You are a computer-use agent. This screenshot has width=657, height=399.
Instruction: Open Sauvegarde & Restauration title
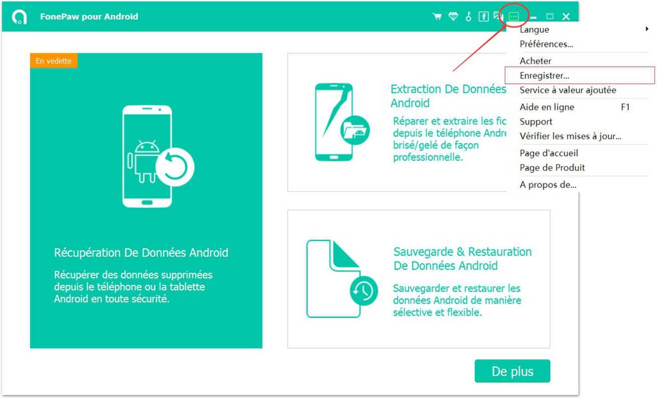coord(463,259)
